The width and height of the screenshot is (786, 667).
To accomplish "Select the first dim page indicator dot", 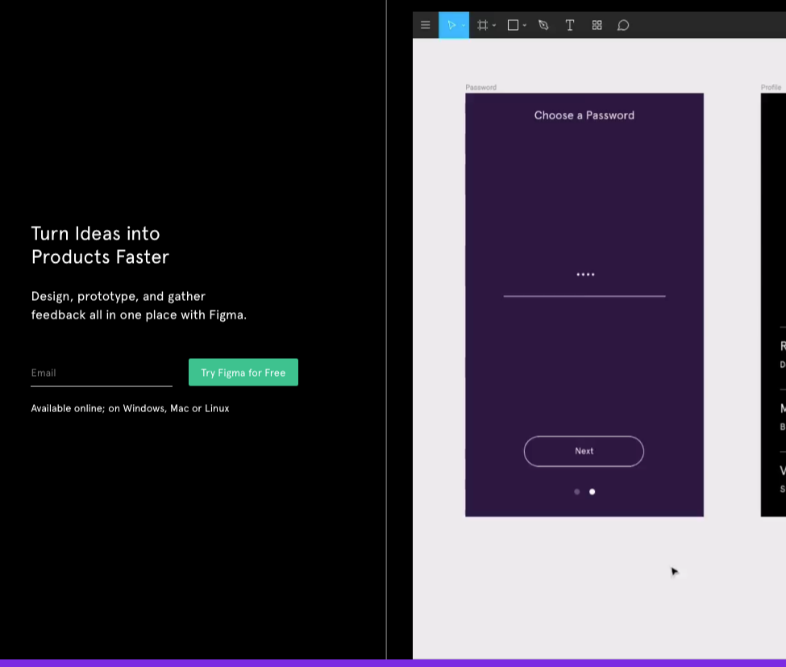I will (576, 491).
